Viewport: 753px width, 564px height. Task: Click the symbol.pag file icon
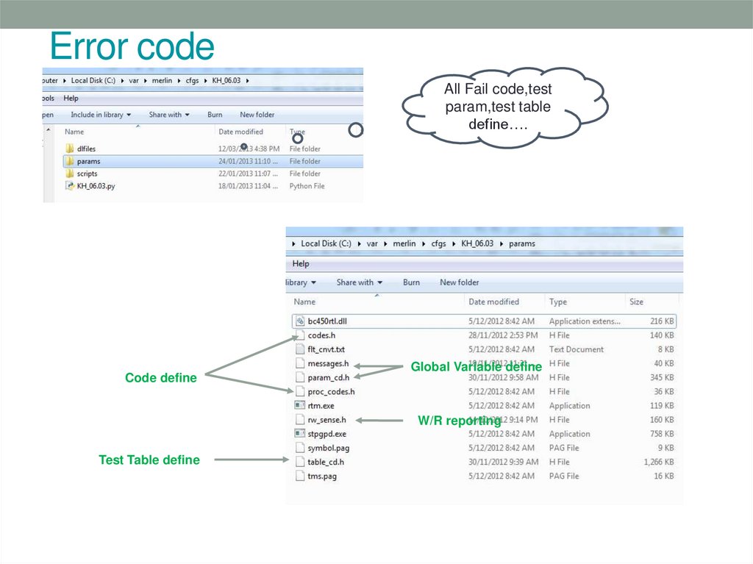[300, 448]
